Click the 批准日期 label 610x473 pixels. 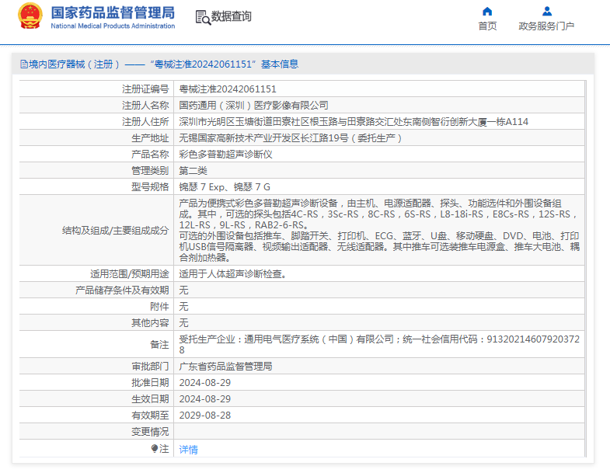click(150, 383)
